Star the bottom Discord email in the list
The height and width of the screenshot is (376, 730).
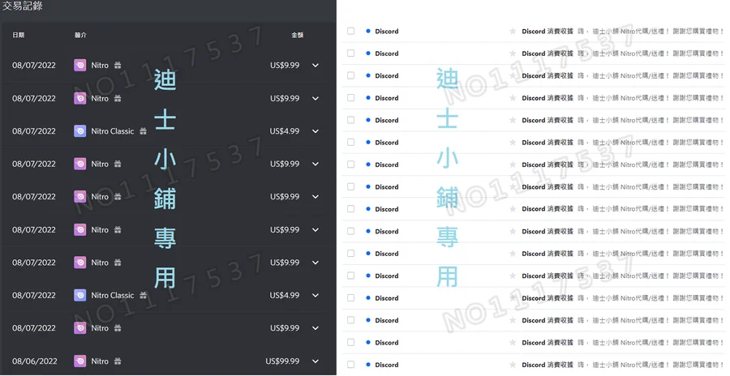(512, 365)
